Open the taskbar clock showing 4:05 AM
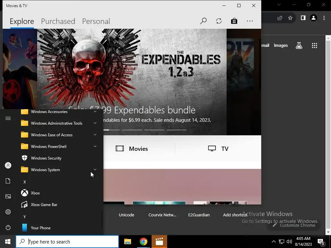This screenshot has width=331, height=248. tap(303, 242)
